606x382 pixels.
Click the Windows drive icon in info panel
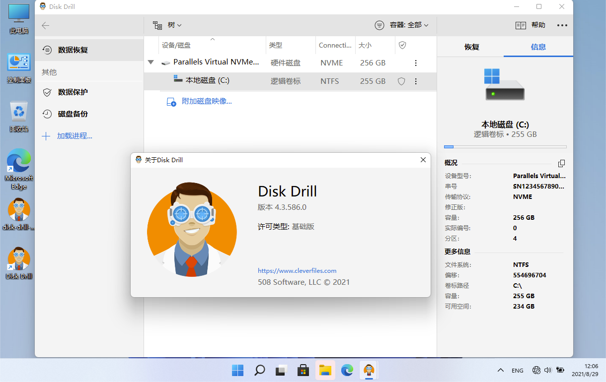(x=504, y=84)
